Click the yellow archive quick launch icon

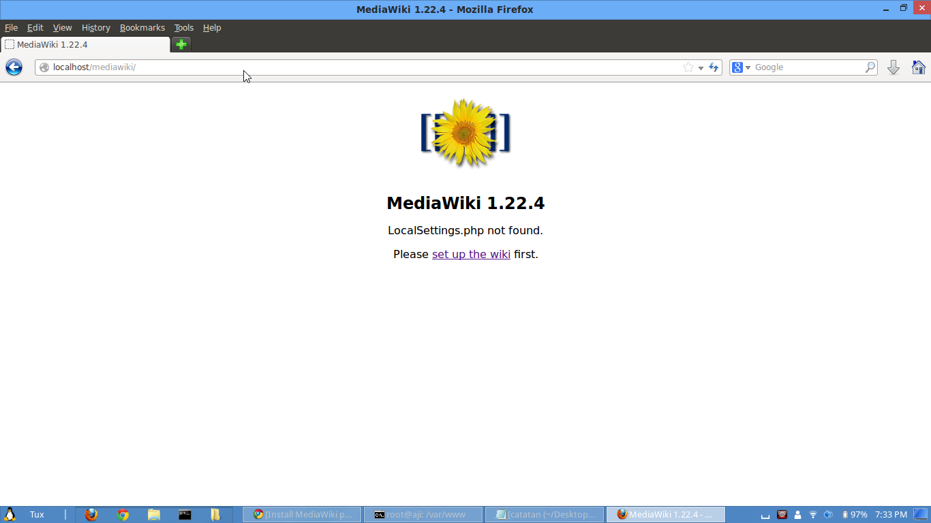coord(215,514)
